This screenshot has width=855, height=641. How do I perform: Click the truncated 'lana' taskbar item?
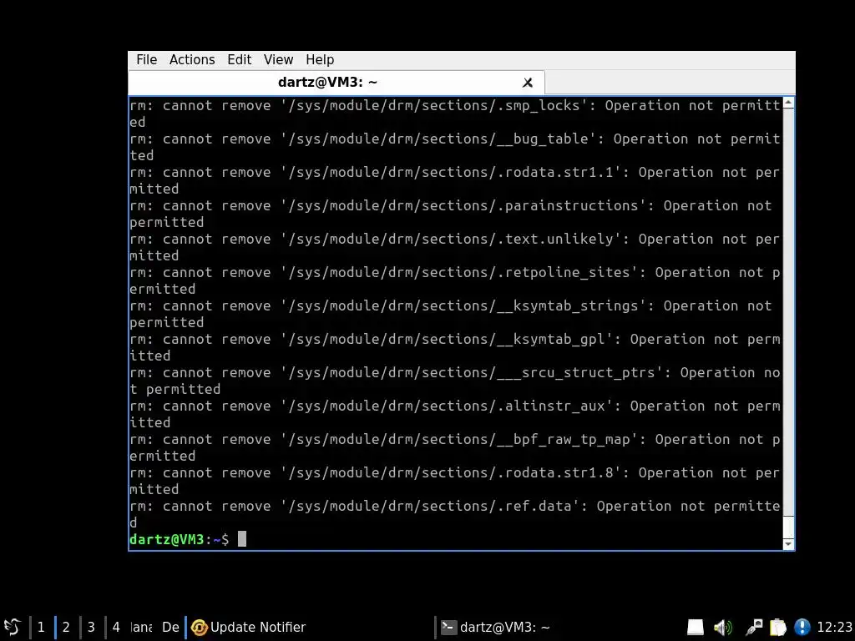click(141, 628)
